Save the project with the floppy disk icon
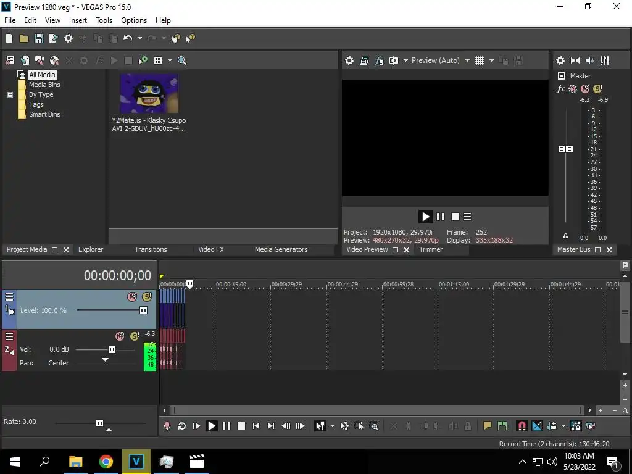Viewport: 632px width, 474px height. pyautogui.click(x=39, y=38)
